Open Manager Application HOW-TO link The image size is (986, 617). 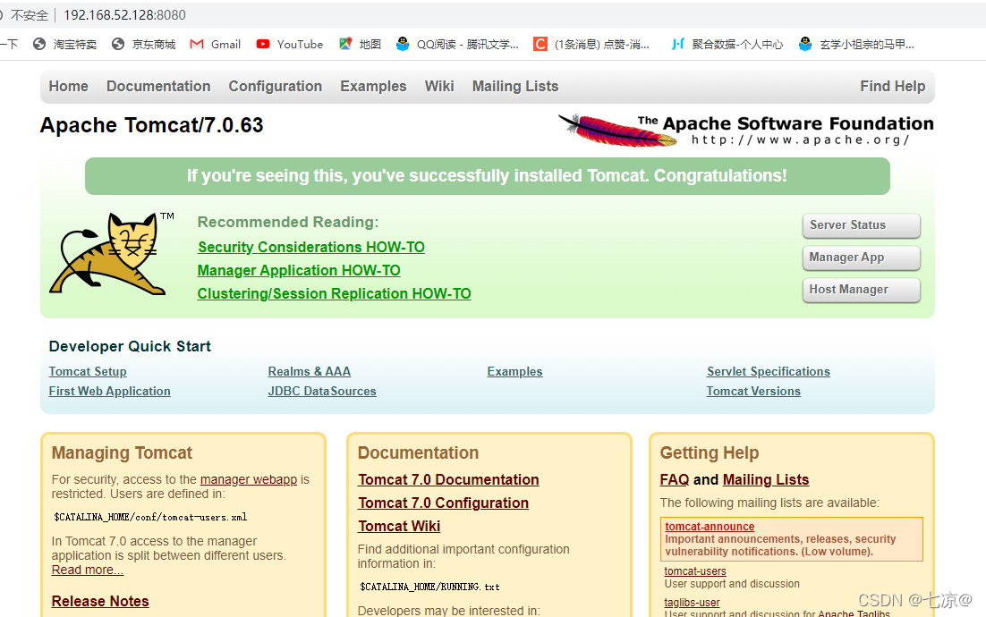[299, 270]
